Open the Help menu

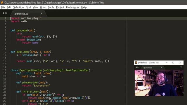pos(84,7)
